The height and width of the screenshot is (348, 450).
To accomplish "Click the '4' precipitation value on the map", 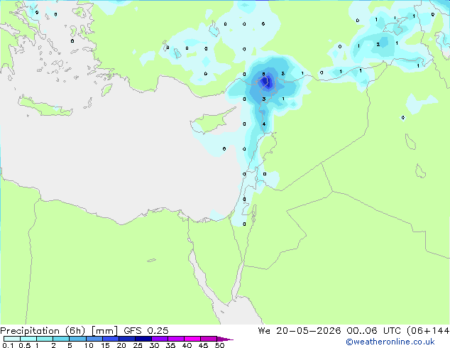I will [264, 124].
